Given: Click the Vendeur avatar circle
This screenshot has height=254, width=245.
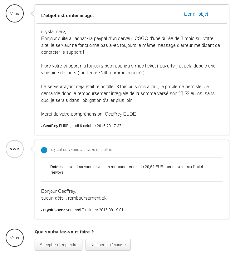Looking at the screenshot, I should (x=15, y=149).
